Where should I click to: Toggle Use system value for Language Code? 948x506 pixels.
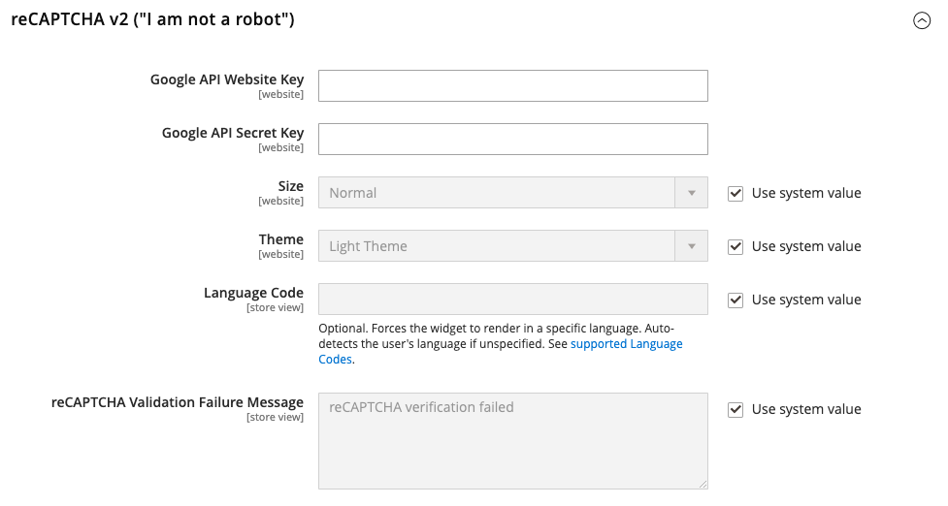736,300
